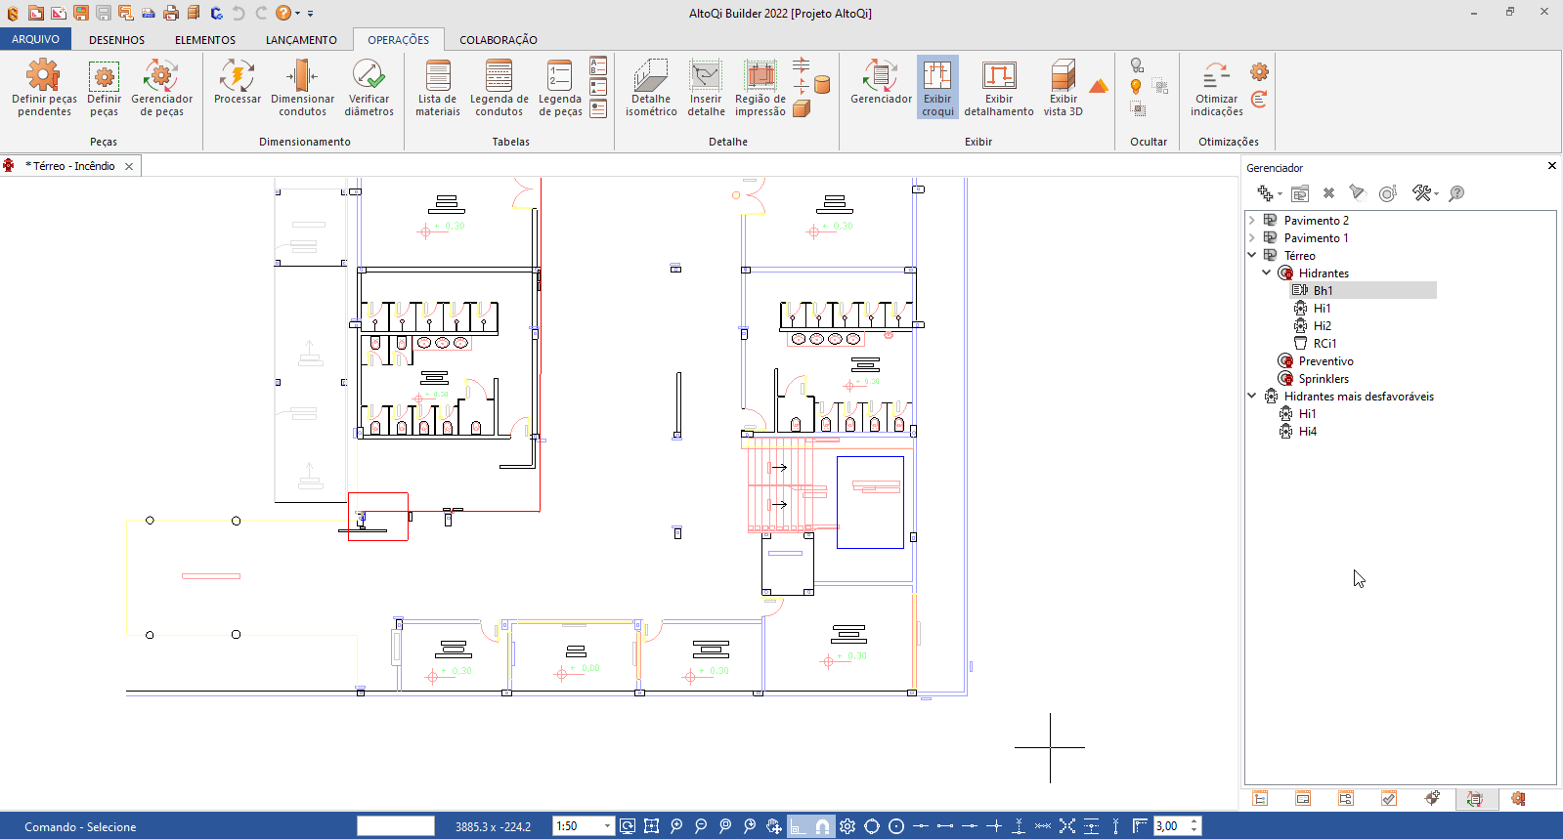The width and height of the screenshot is (1563, 839).
Task: Click Otimizar indicações icon
Action: 1216,86
